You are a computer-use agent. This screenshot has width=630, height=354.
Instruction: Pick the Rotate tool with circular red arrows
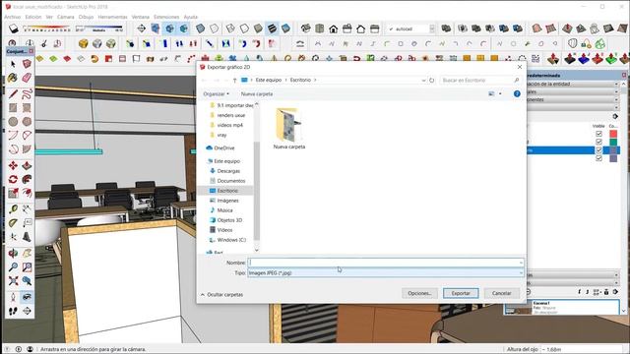(13, 179)
